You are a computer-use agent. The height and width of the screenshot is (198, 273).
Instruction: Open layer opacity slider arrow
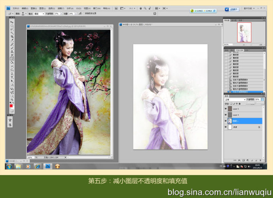tap(262, 99)
